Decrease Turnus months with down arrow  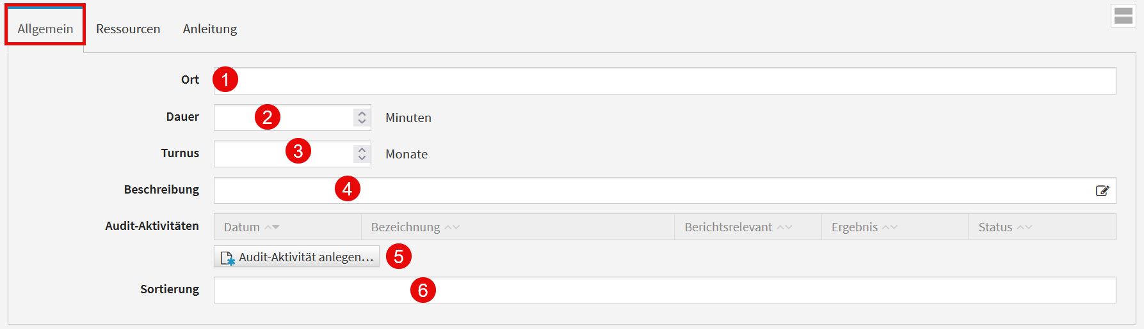pyautogui.click(x=362, y=158)
